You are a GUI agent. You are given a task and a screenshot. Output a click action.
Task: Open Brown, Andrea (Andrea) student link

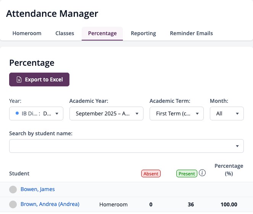tap(50, 204)
